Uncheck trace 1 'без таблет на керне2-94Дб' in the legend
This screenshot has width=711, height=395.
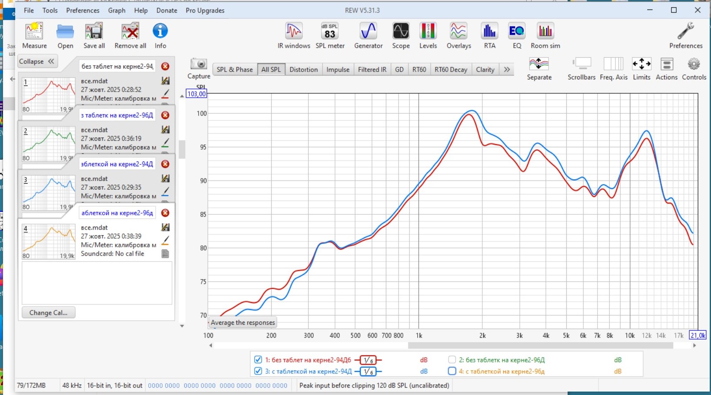point(258,360)
